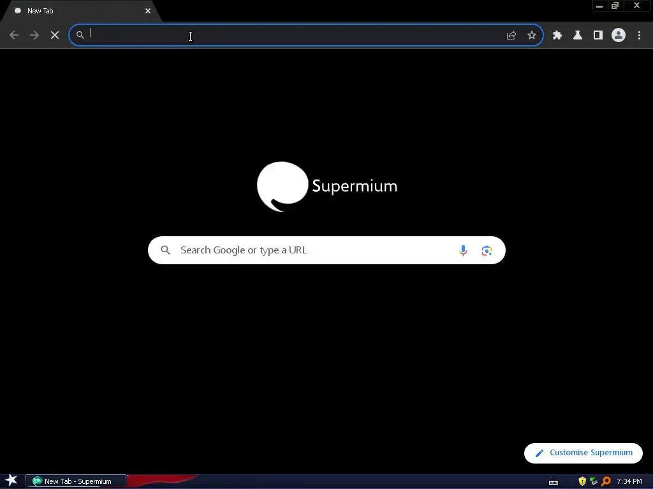Open the three-dot browser menu
The height and width of the screenshot is (489, 653).
coord(639,36)
